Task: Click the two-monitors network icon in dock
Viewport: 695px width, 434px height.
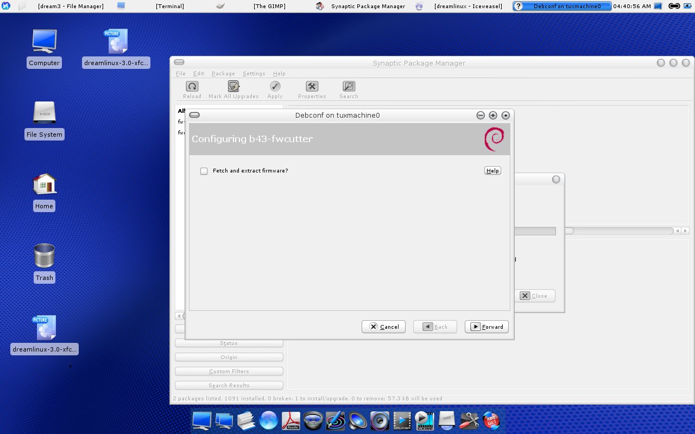Action: tap(224, 420)
